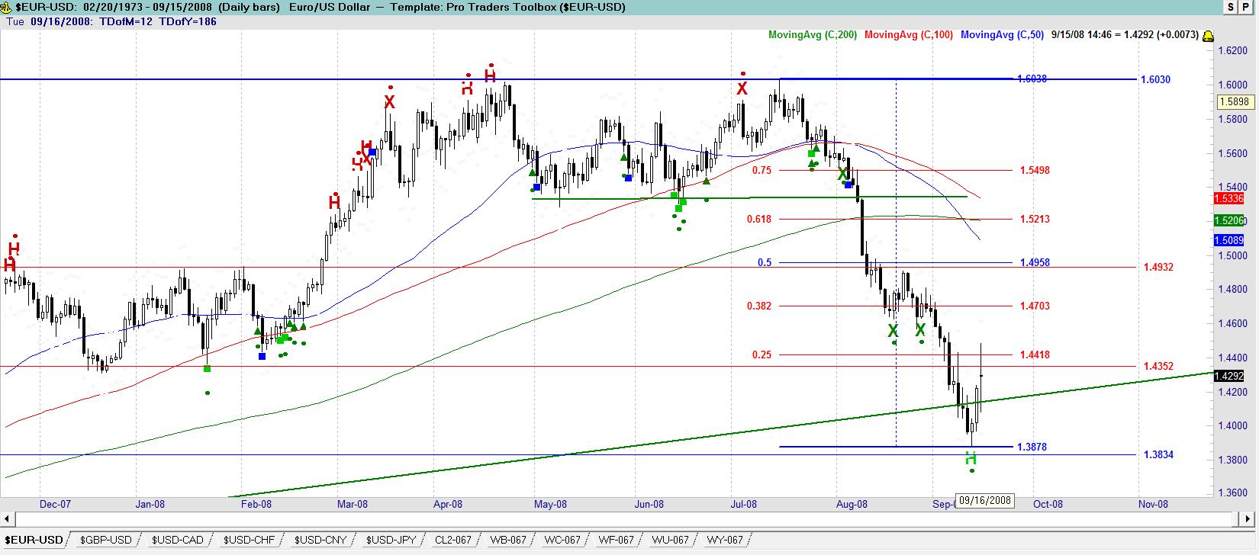Select the $EUR-USD tab
1259x555 pixels.
[x=34, y=540]
